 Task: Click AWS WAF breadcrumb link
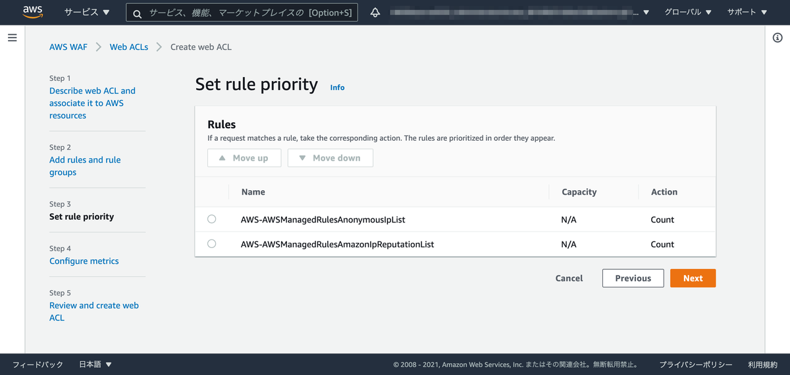(x=68, y=47)
